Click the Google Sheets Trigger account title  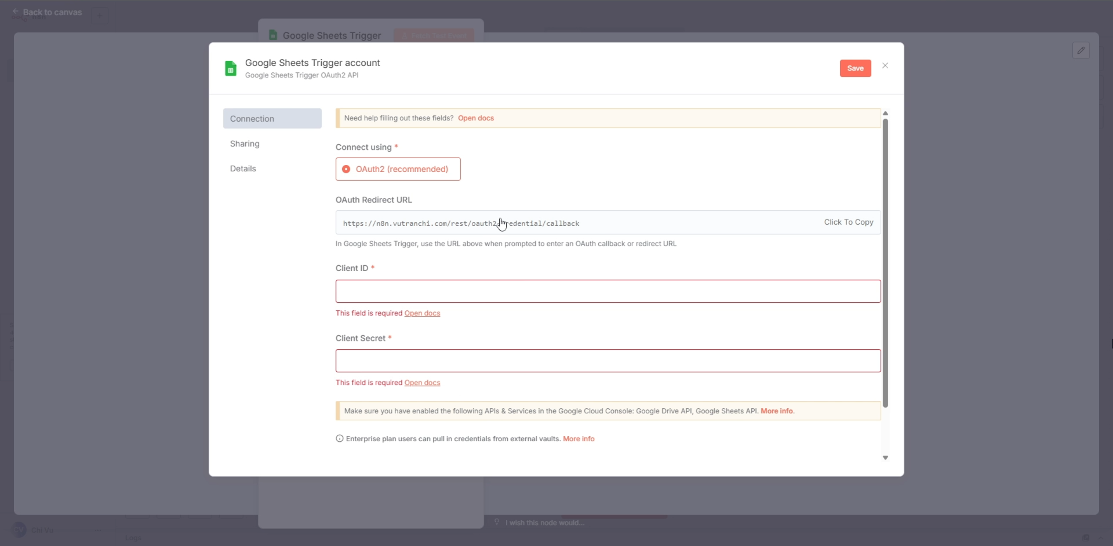click(312, 63)
